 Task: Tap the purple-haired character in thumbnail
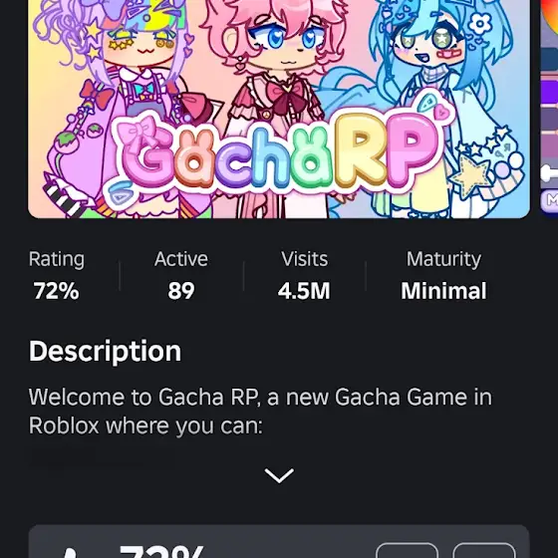coord(118,89)
